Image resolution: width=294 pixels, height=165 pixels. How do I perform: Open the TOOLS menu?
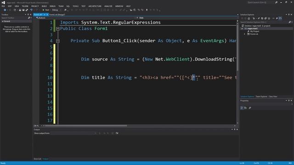point(75,6)
